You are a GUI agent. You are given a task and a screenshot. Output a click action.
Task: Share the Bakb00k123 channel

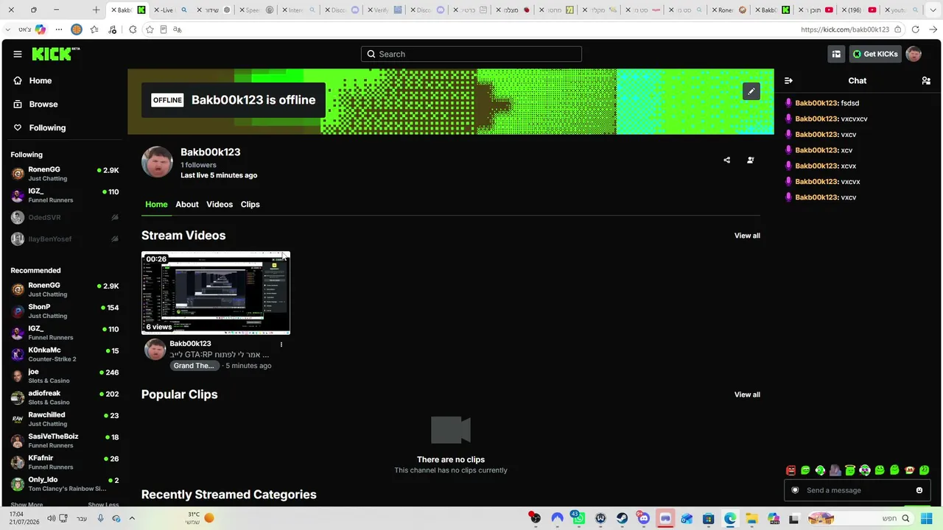727,160
